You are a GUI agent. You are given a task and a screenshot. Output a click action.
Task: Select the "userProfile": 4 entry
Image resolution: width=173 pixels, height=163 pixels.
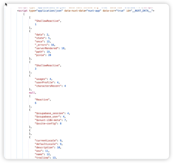coord(47,83)
